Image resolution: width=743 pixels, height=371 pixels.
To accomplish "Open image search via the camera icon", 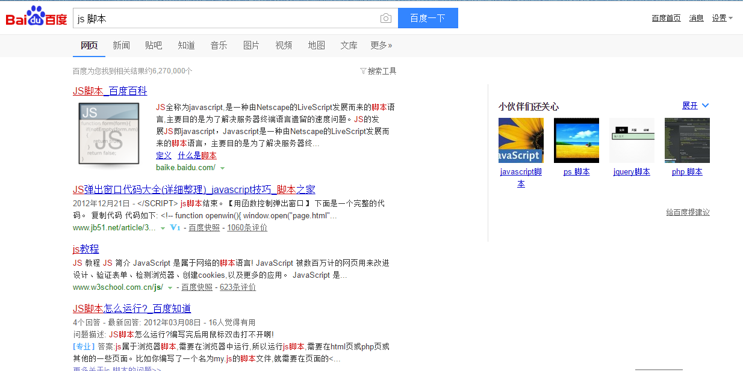I will [386, 19].
